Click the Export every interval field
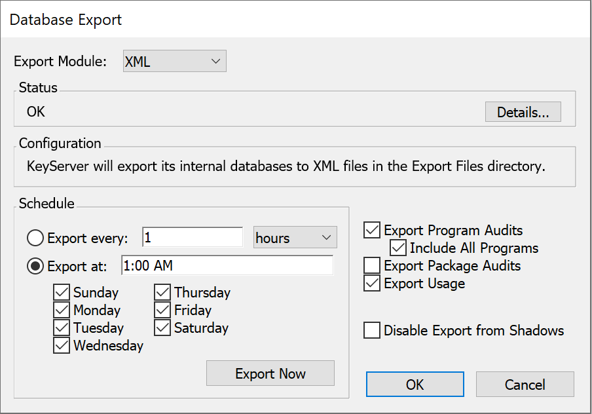 (193, 237)
